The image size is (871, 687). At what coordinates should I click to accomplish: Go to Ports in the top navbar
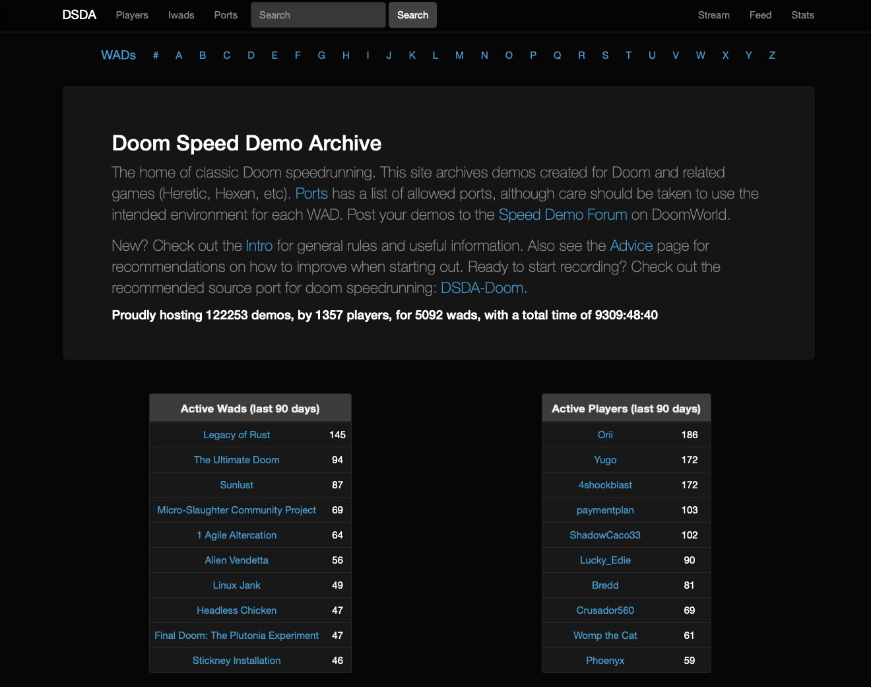(226, 15)
